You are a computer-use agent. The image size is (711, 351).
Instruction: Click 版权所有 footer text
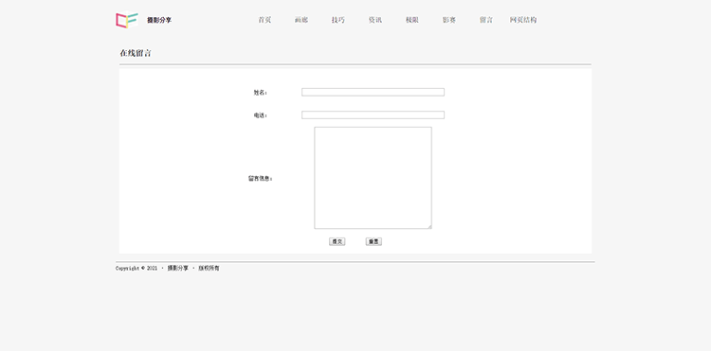210,269
